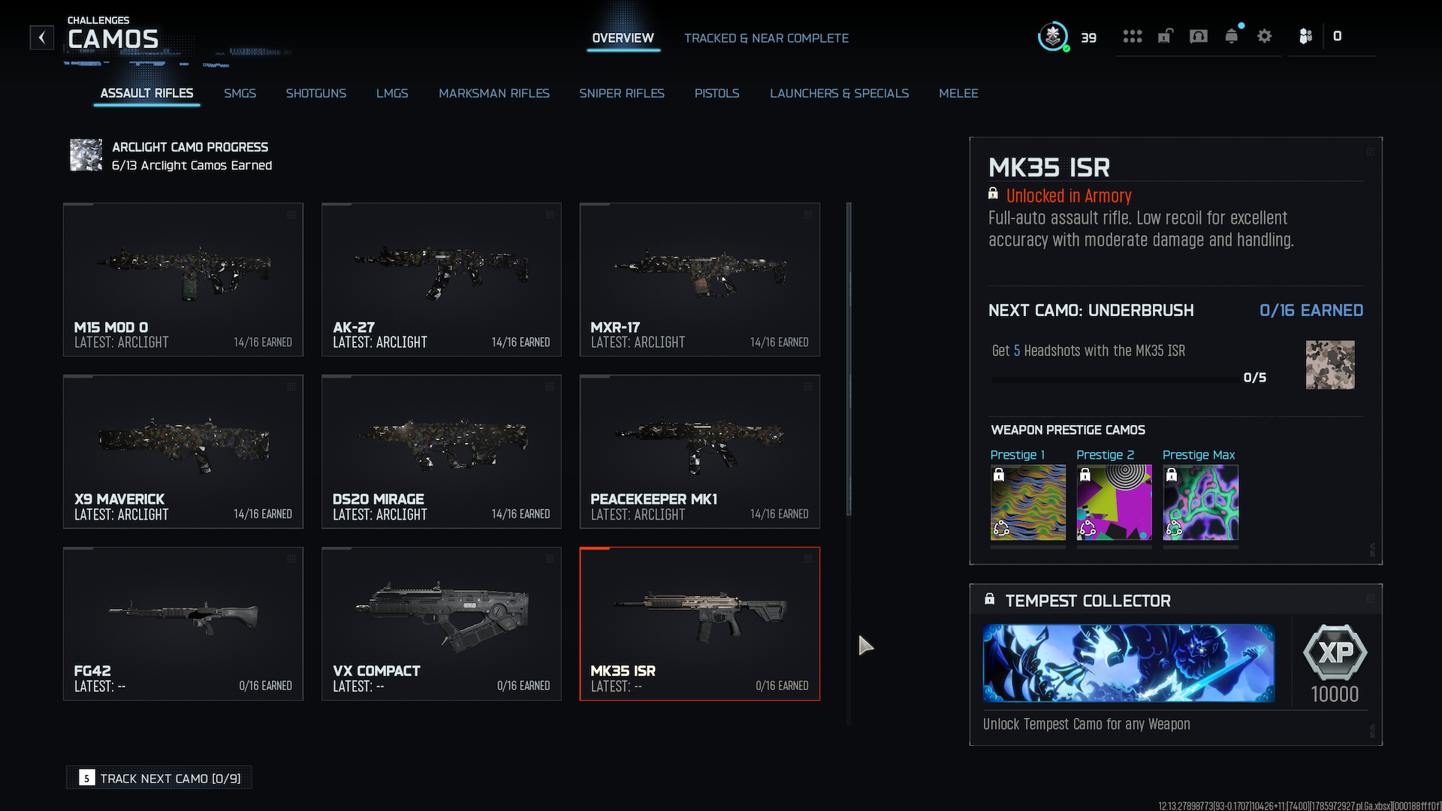Select the SMGs category
Image resolution: width=1442 pixels, height=811 pixels.
click(240, 93)
